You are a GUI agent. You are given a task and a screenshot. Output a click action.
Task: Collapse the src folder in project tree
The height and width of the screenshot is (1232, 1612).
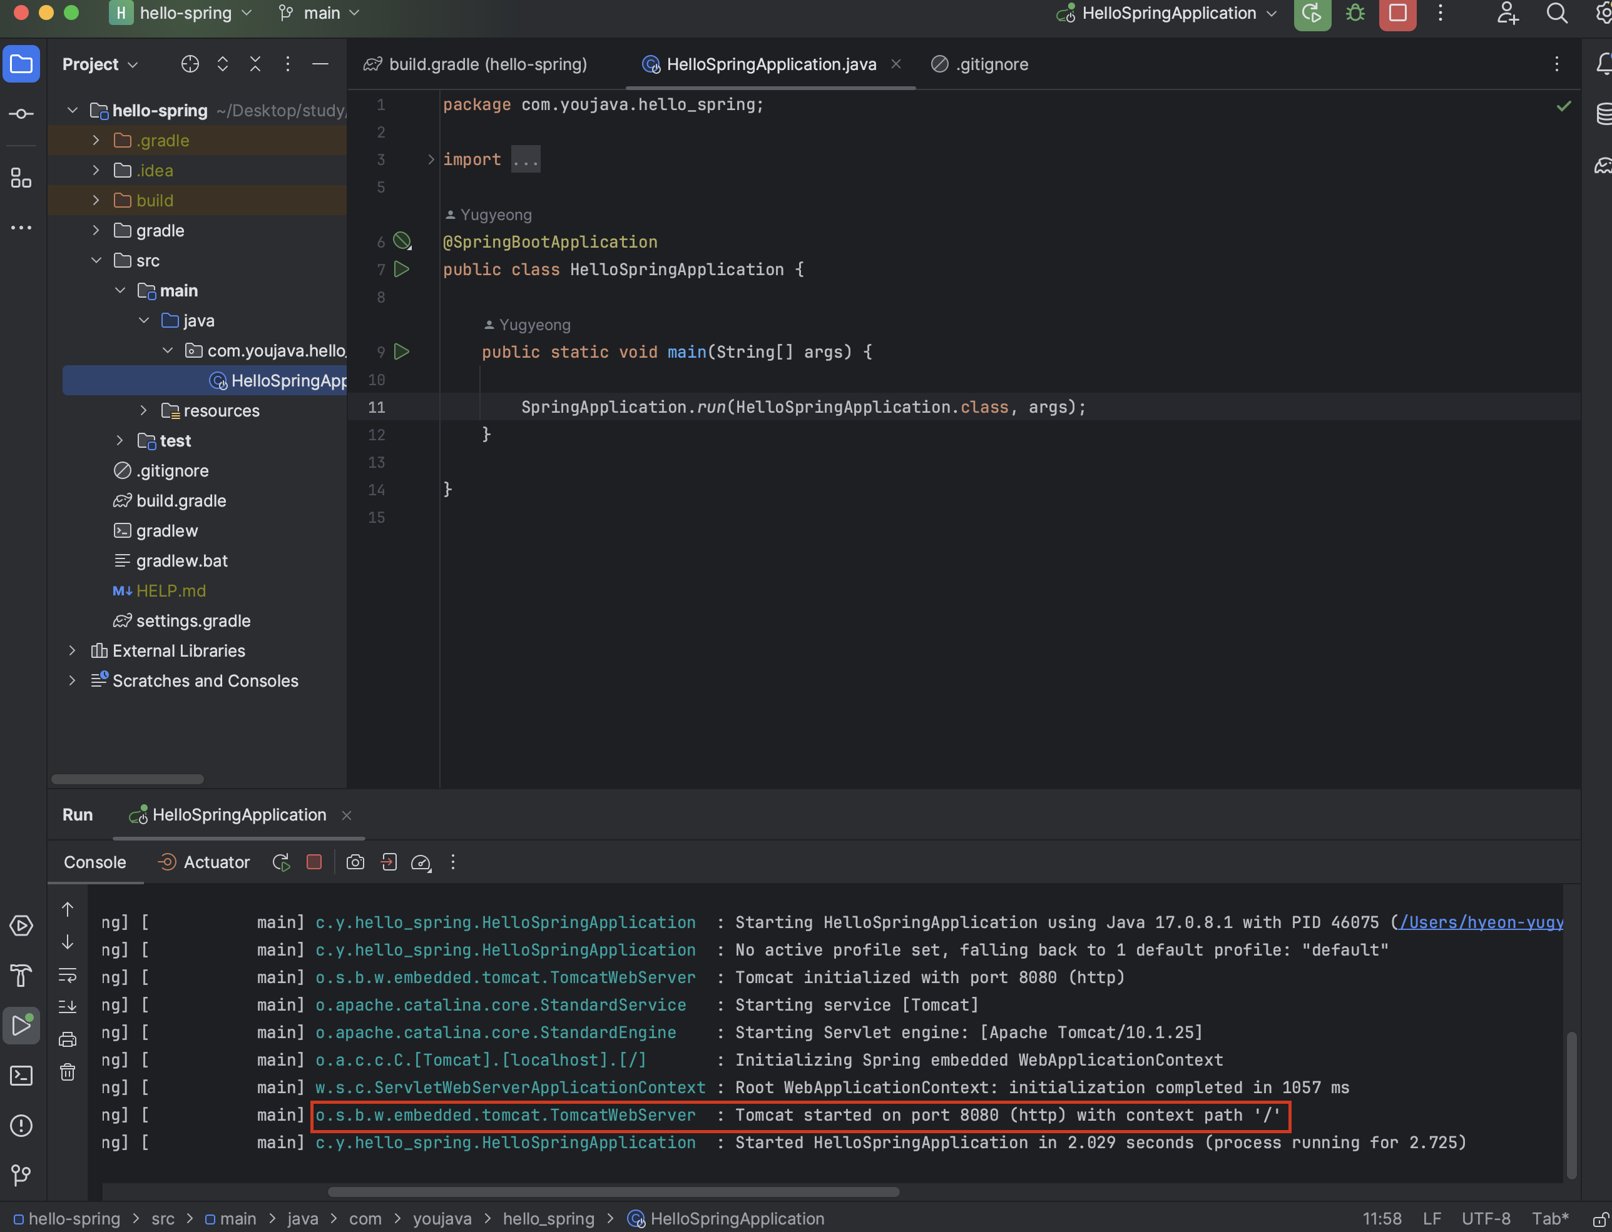[96, 260]
